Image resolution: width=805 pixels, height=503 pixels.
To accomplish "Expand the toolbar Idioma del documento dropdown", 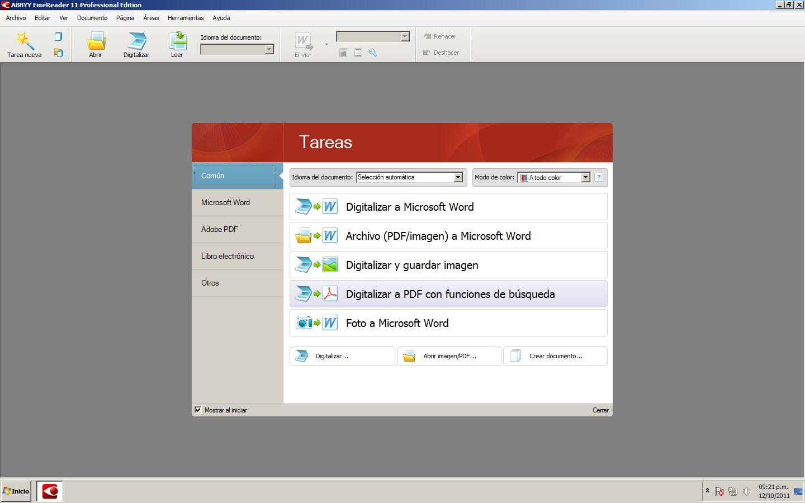I will point(269,49).
